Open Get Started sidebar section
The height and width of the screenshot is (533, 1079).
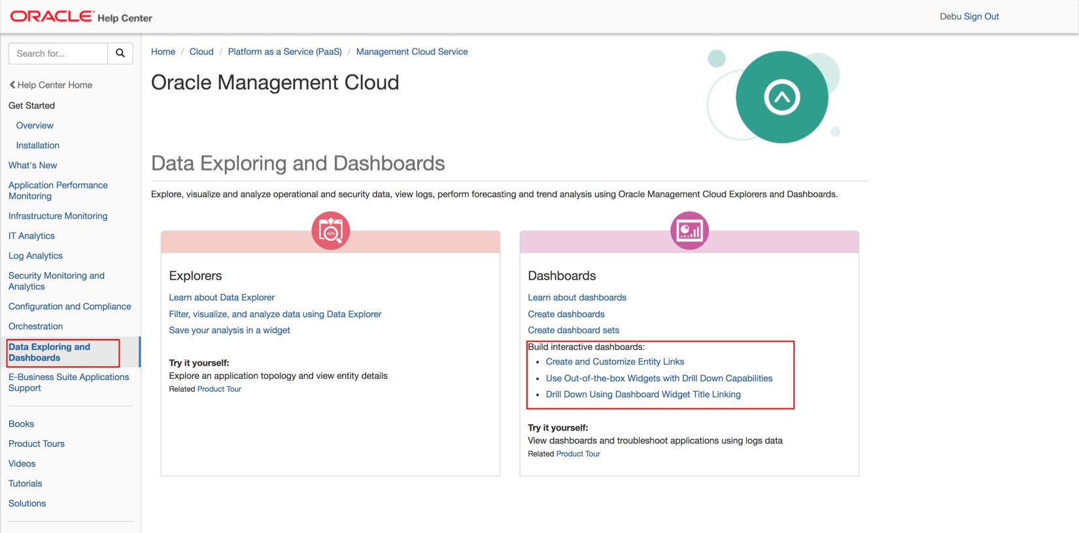click(x=31, y=105)
